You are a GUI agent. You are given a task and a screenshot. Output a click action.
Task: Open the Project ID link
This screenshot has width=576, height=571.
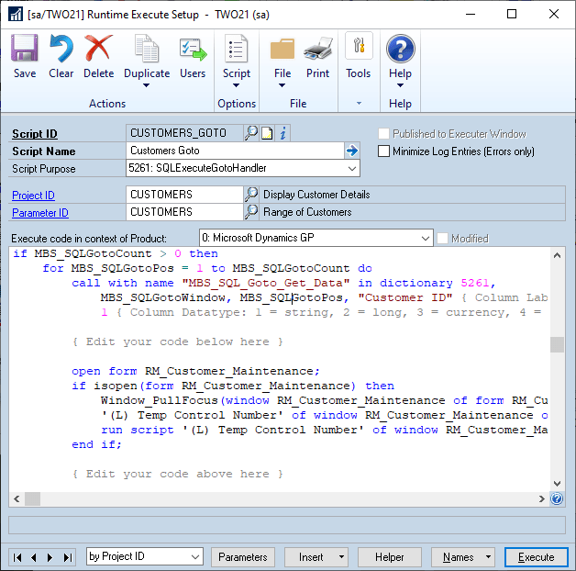(33, 196)
